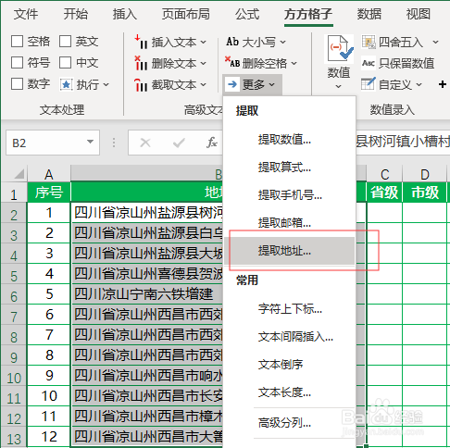Screen dimensions: 450x448
Task: Switch to the 插入 tab
Action: (124, 14)
